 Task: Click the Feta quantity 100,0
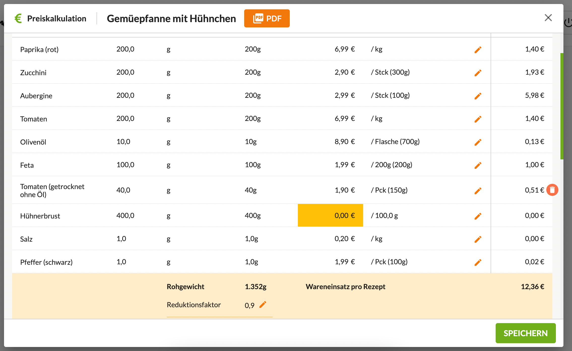[x=125, y=165]
